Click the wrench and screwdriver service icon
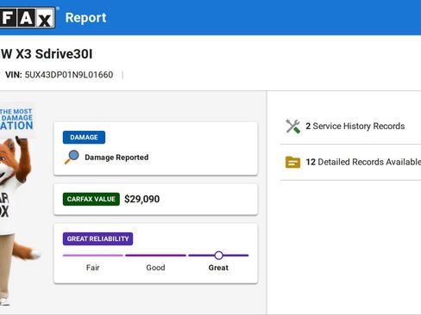The image size is (421, 315). click(292, 127)
